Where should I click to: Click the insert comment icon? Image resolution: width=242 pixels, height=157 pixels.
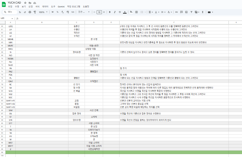point(181,12)
